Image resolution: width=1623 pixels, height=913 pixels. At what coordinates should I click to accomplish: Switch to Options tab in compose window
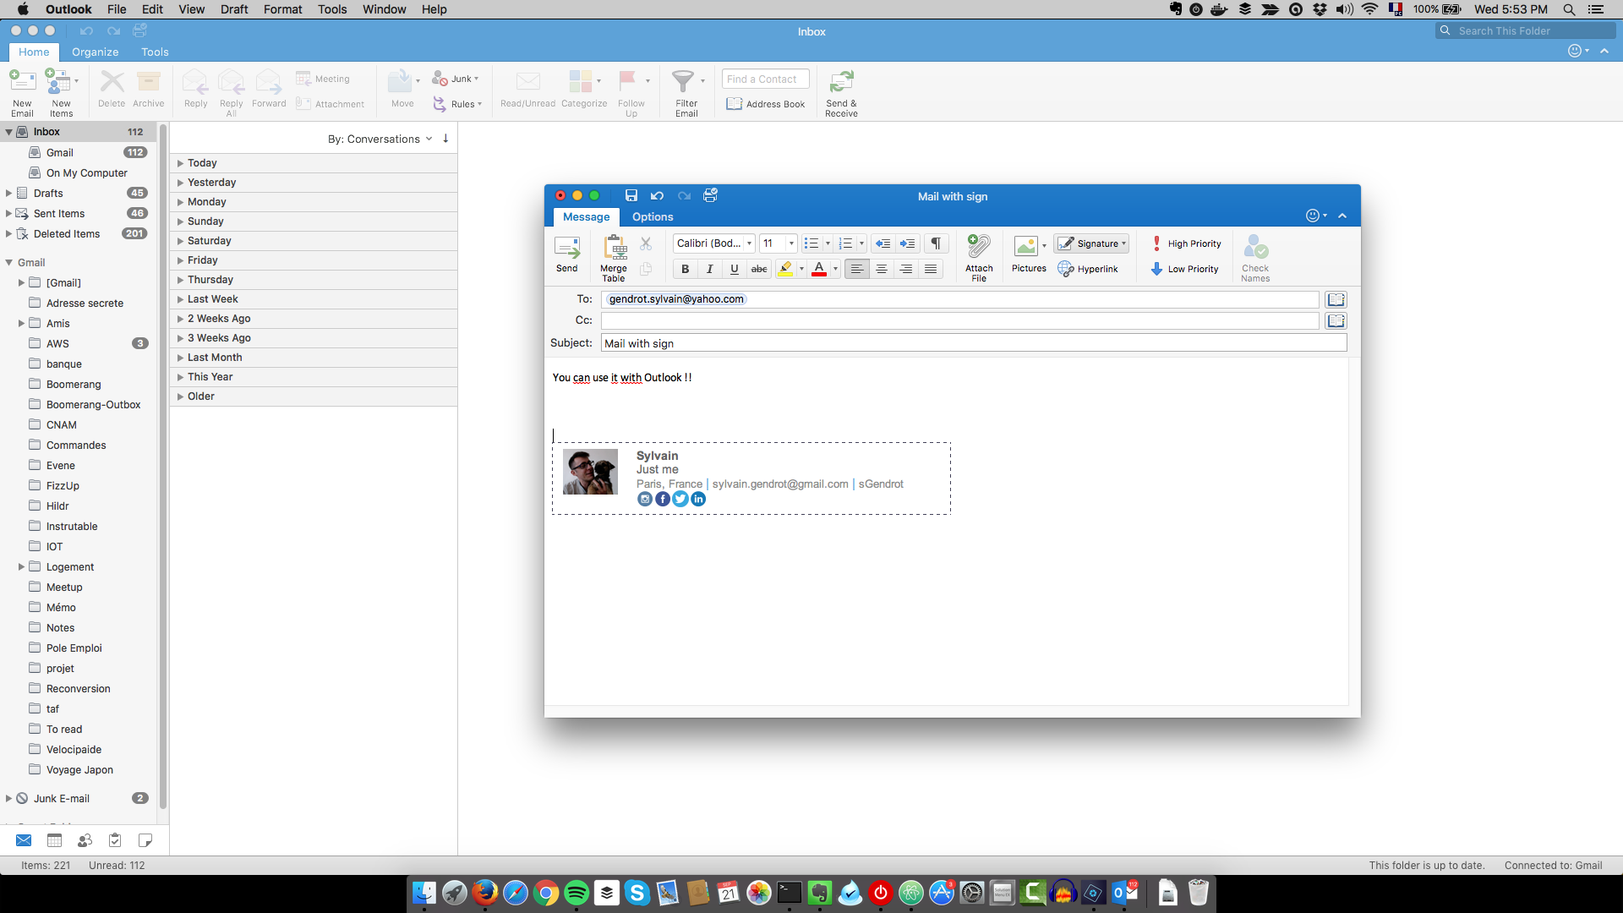(x=653, y=216)
